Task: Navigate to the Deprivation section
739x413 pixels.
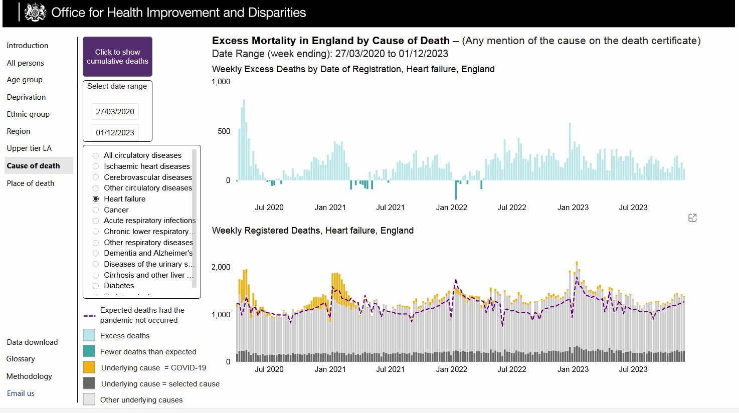Action: tap(26, 97)
